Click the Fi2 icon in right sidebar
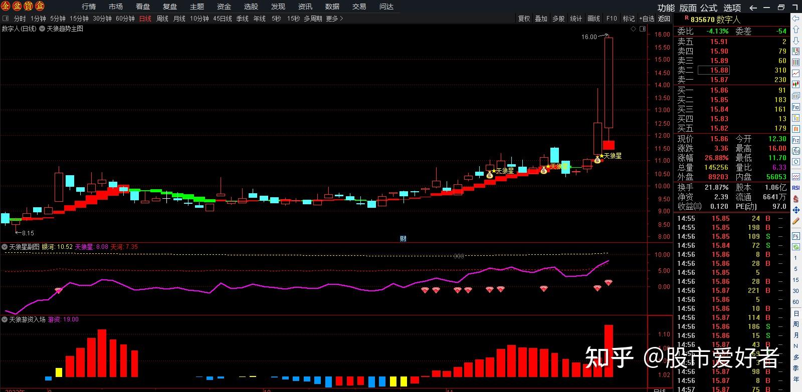Screen dimensions: 802x392 pos(795,140)
